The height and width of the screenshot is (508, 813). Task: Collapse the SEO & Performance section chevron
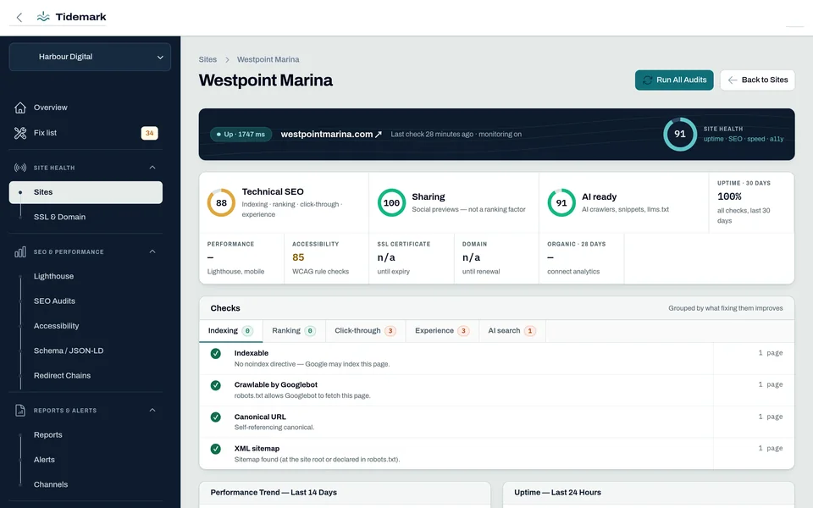coord(152,251)
